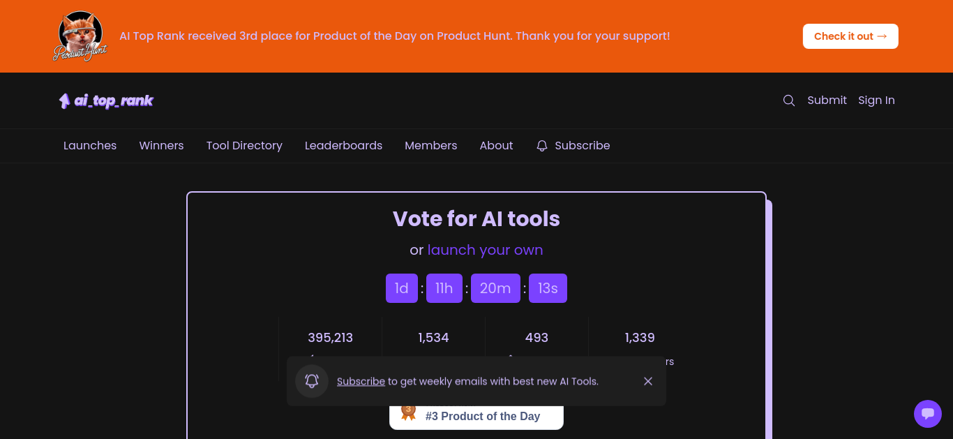Visit the About page
The image size is (953, 439).
pos(496,146)
